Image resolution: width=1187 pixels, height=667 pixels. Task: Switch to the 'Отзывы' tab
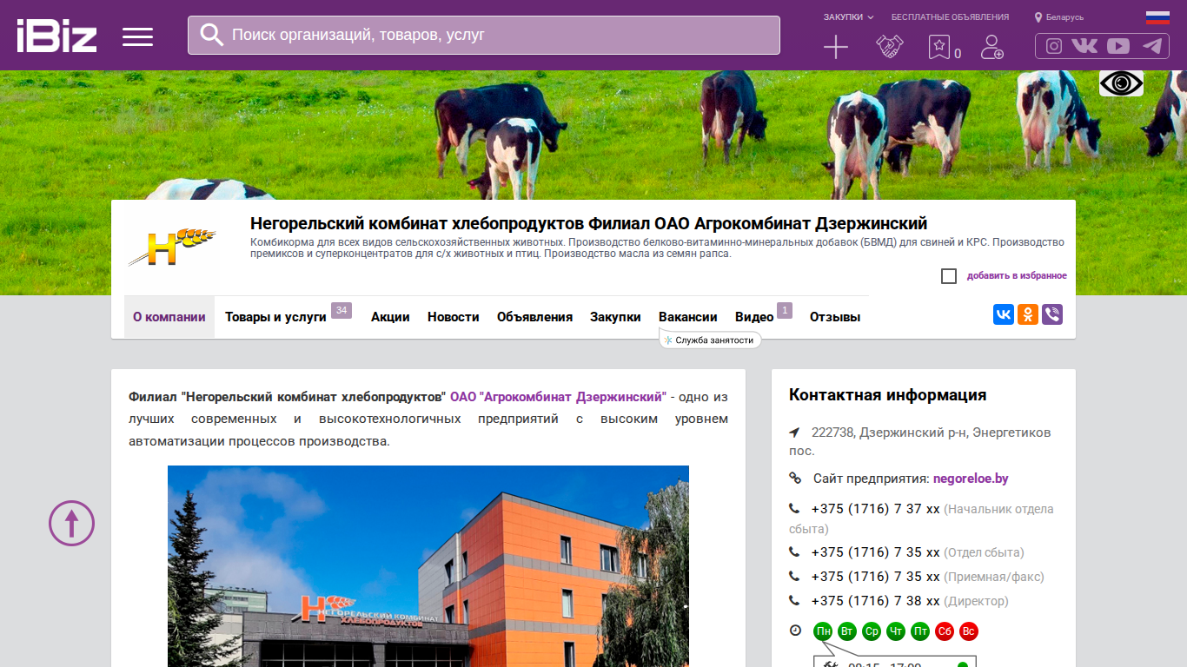[x=835, y=317]
